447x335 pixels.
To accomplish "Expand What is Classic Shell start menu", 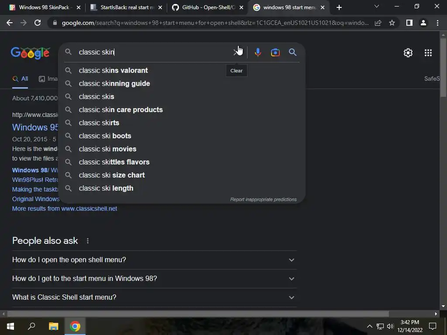I will tap(154, 297).
